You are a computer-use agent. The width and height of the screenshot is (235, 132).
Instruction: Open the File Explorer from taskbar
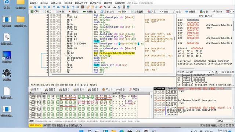pos(113,131)
